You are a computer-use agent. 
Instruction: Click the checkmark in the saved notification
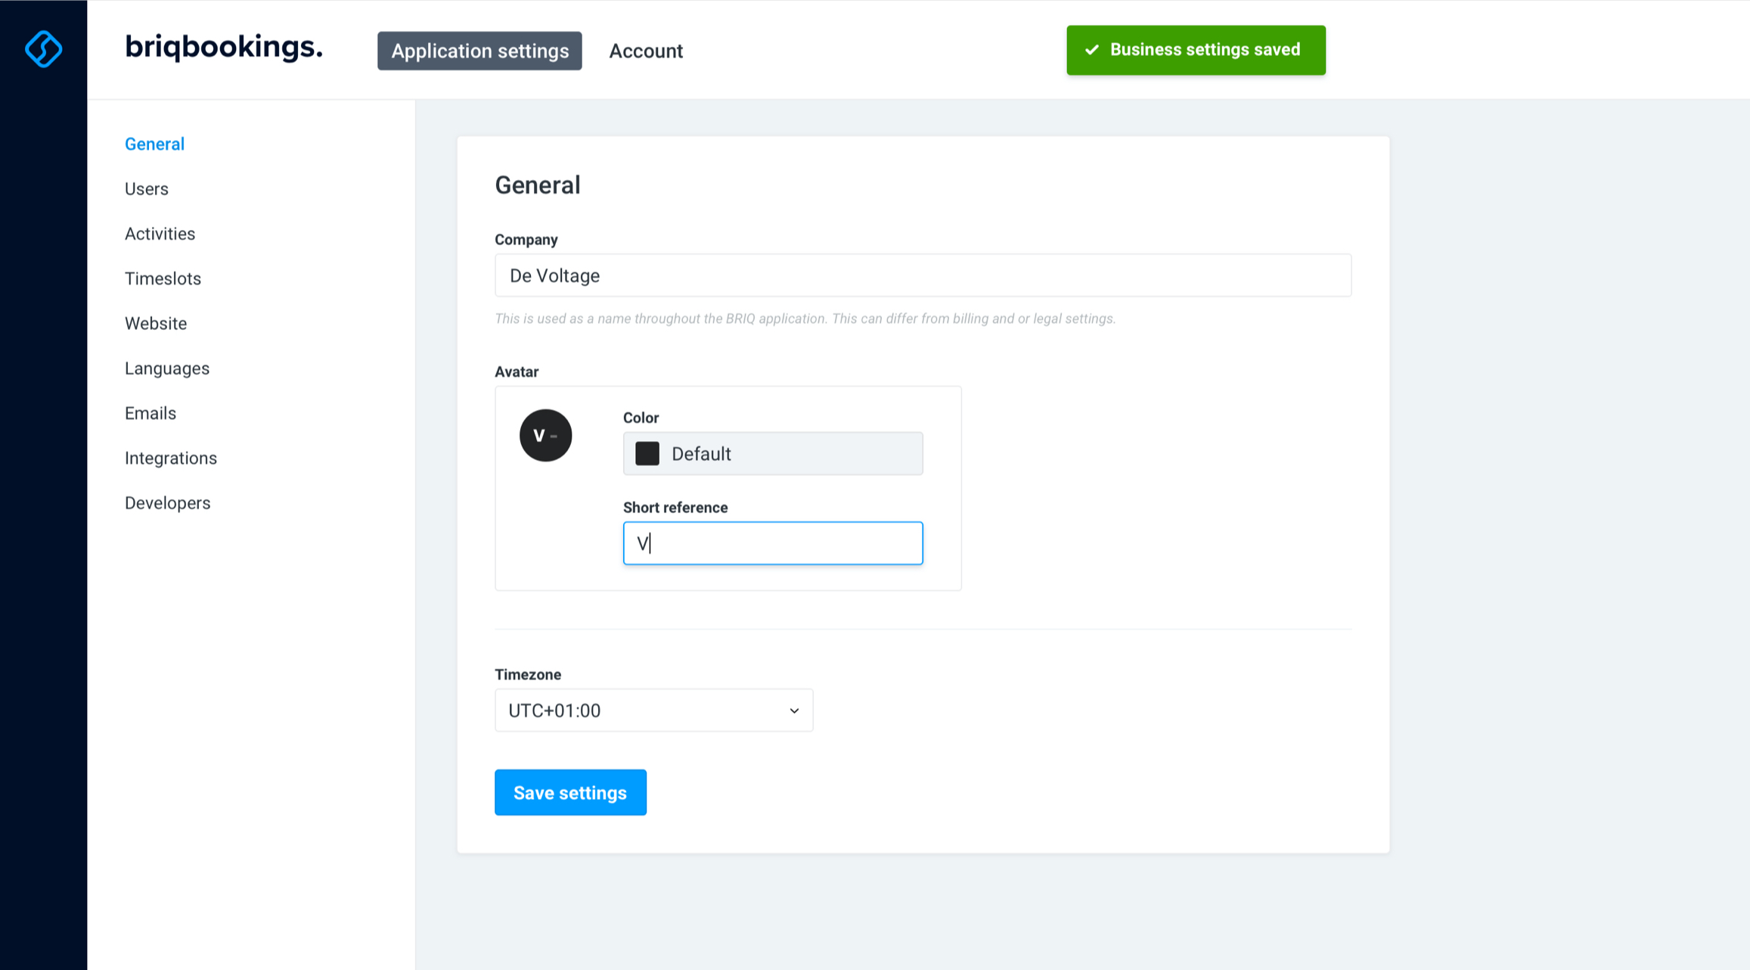[1091, 50]
